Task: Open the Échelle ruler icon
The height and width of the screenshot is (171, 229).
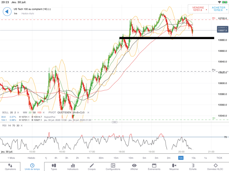Action: tap(193, 165)
